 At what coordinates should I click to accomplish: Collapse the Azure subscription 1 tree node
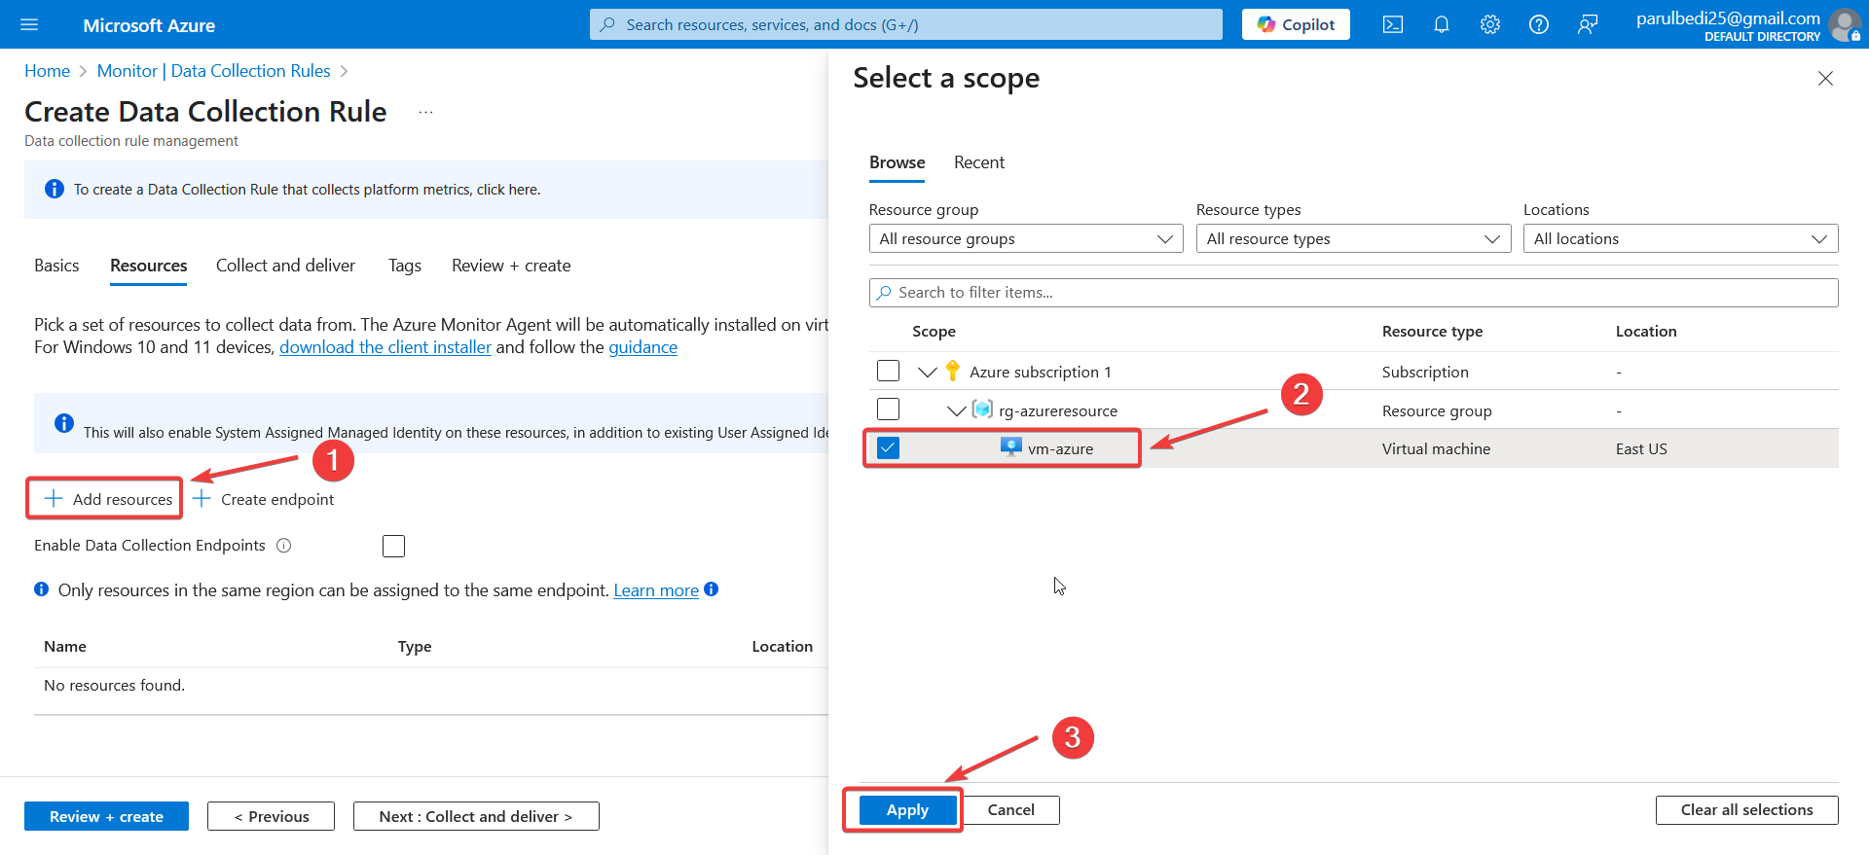927,372
